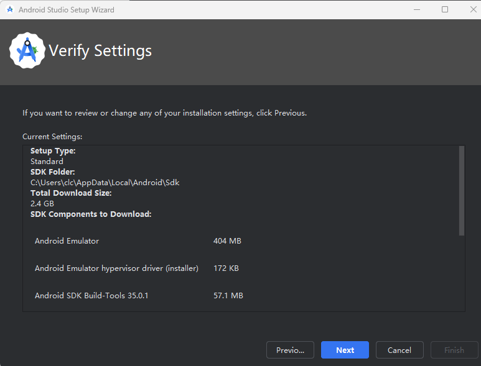The image size is (481, 366).
Task: Click the 57.1 MB size value
Action: point(228,296)
